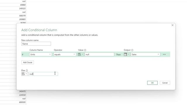Screen dimensions: 187x105
Task: Select the 149325 cell in background table
Action: pos(13,8)
